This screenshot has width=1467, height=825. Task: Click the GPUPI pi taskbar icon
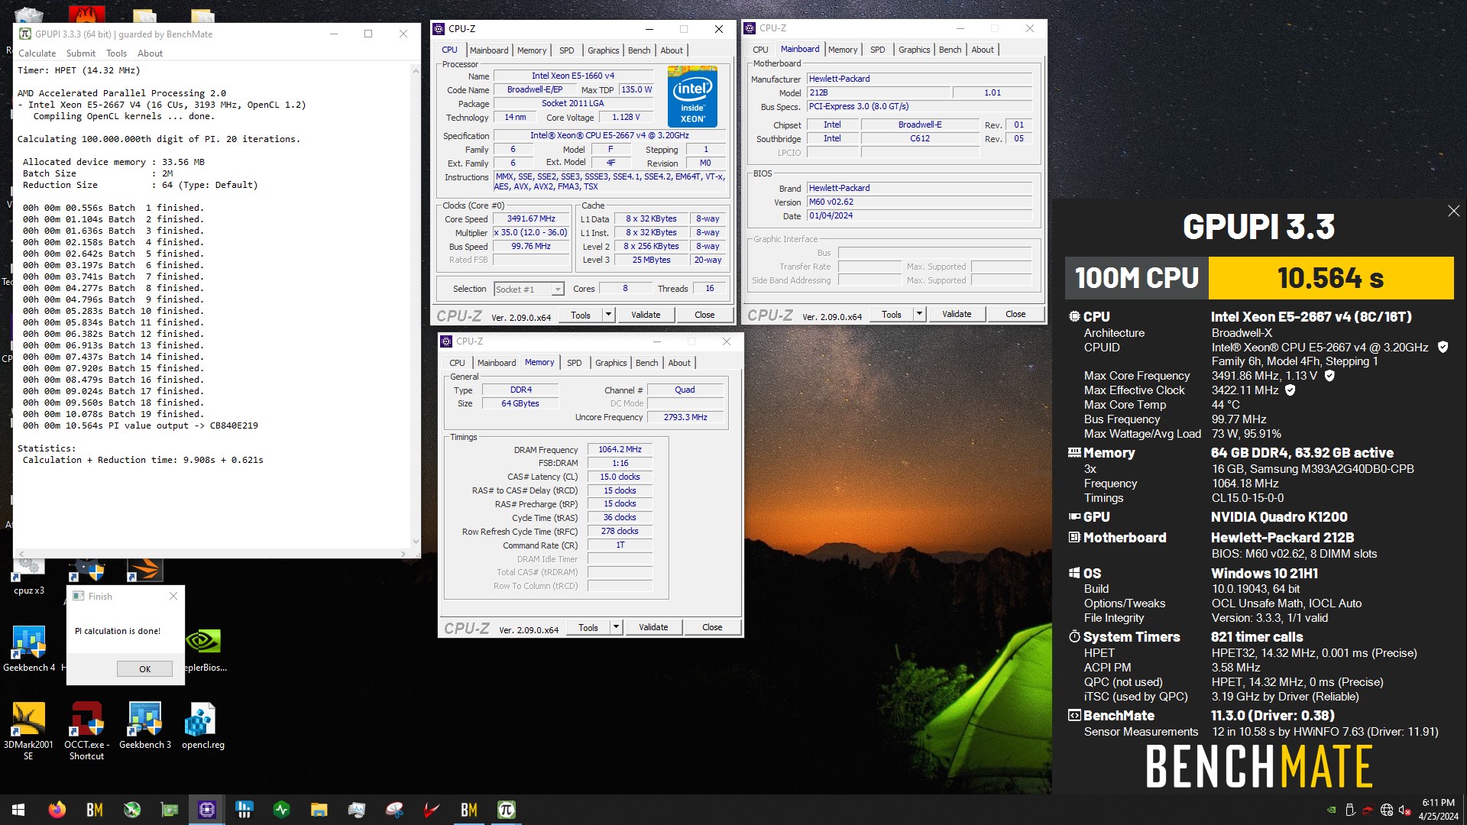507,810
